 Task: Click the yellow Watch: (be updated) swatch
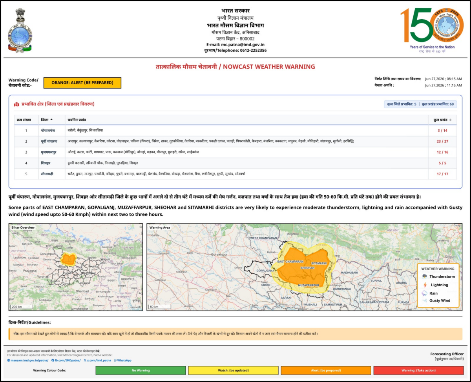233,370
